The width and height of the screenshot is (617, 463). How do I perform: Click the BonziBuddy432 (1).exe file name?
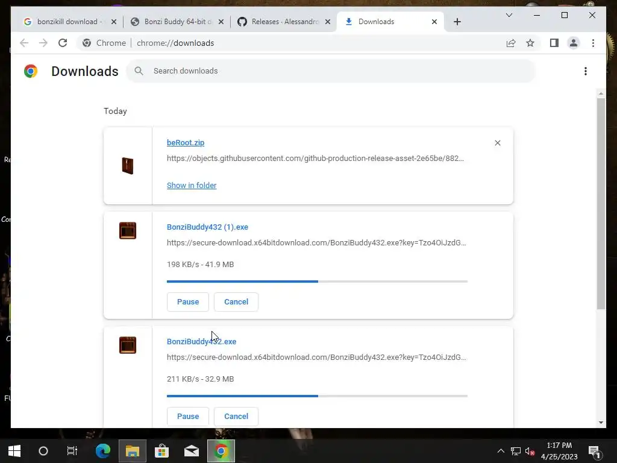pos(207,227)
